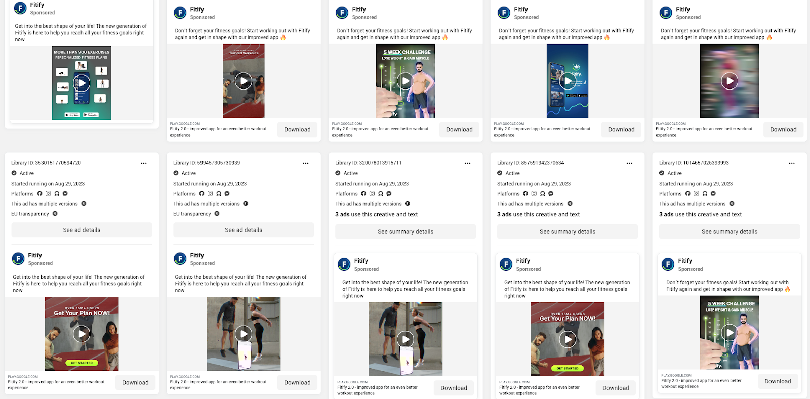This screenshot has width=810, height=399.
Task: Click Facebook platform icon for Library ID 320078013915711
Action: [363, 194]
